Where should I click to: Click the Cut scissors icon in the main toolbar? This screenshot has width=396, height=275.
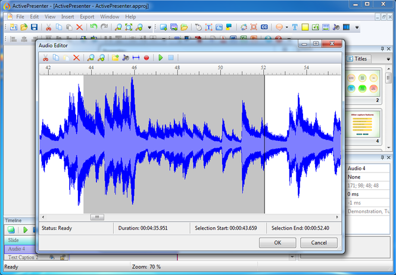pyautogui.click(x=48, y=27)
